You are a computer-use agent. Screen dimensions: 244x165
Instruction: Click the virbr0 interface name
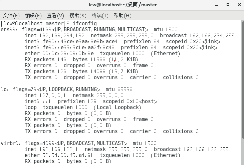[10, 143]
